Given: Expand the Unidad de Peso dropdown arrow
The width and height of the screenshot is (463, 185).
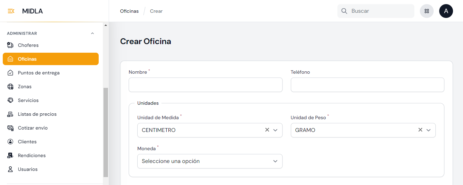Looking at the screenshot, I should coord(428,130).
